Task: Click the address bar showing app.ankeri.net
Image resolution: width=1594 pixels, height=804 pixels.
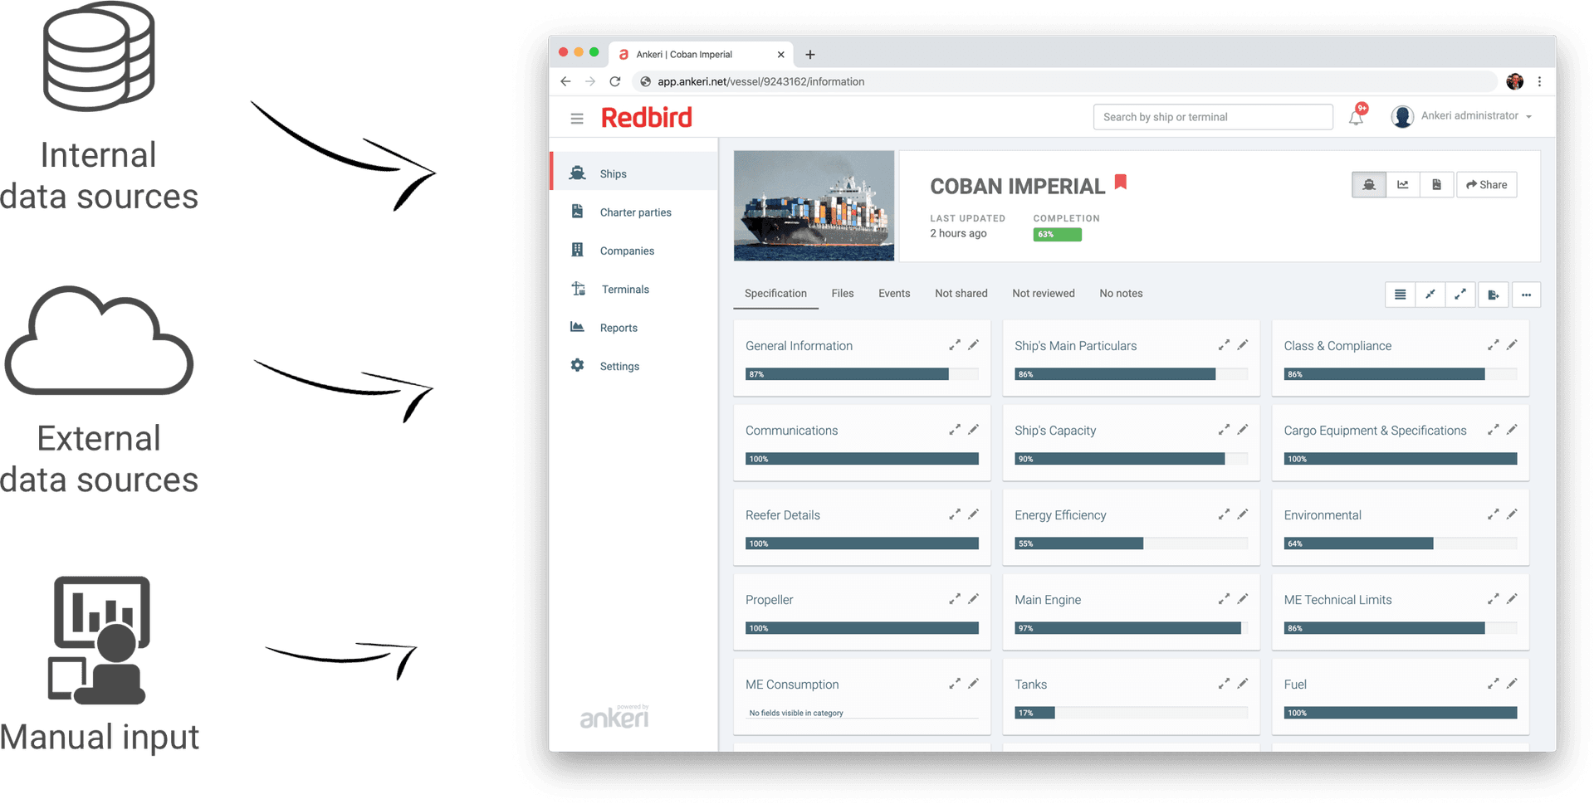Action: 1065,81
